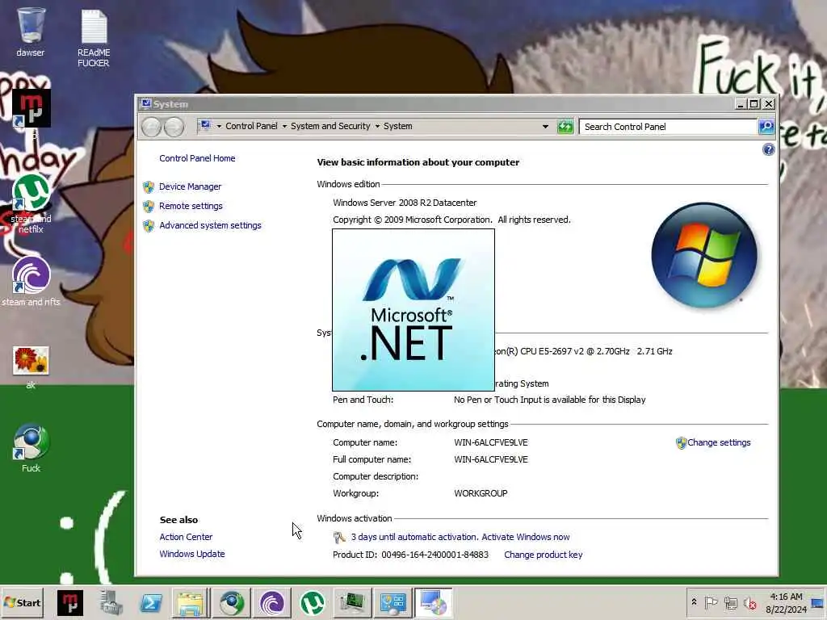
Task: Show hidden tray icons arrow
Action: pos(694,602)
